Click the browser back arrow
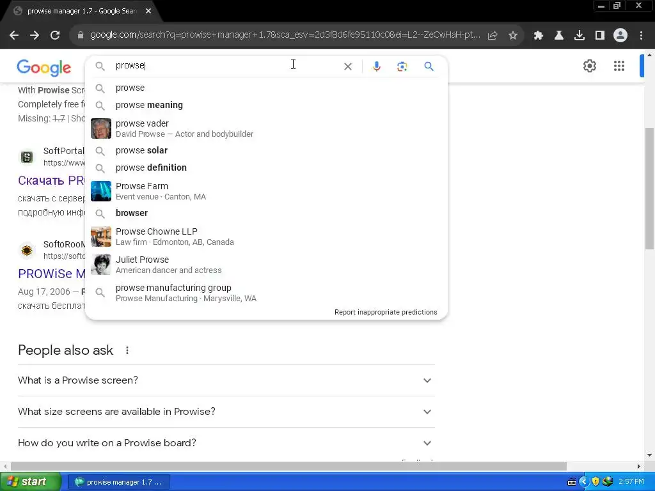 (14, 36)
